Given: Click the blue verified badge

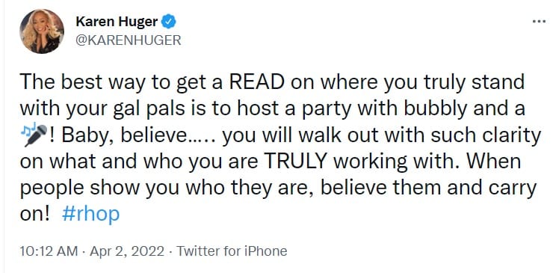Looking at the screenshot, I should click(168, 22).
